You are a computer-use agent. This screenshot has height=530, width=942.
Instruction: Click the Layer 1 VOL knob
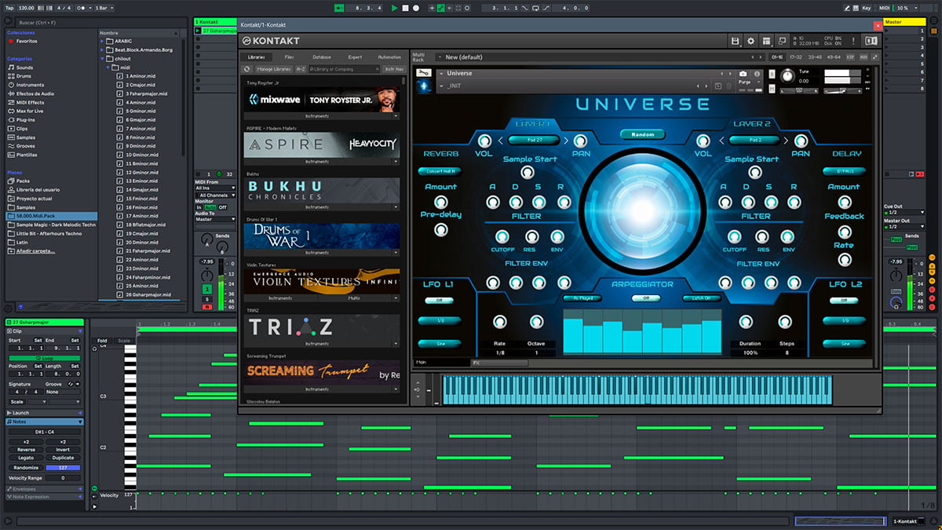[484, 141]
